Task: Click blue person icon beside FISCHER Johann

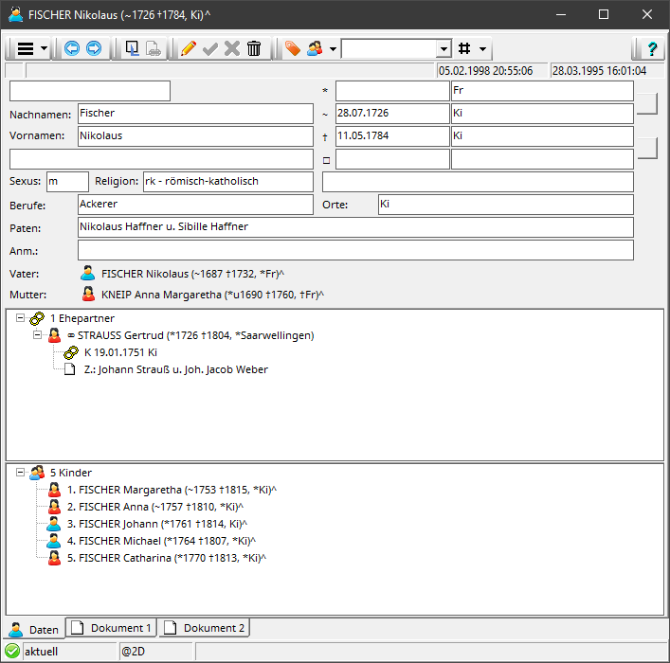Action: [54, 524]
